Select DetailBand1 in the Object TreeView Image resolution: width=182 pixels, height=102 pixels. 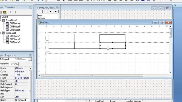(12, 20)
